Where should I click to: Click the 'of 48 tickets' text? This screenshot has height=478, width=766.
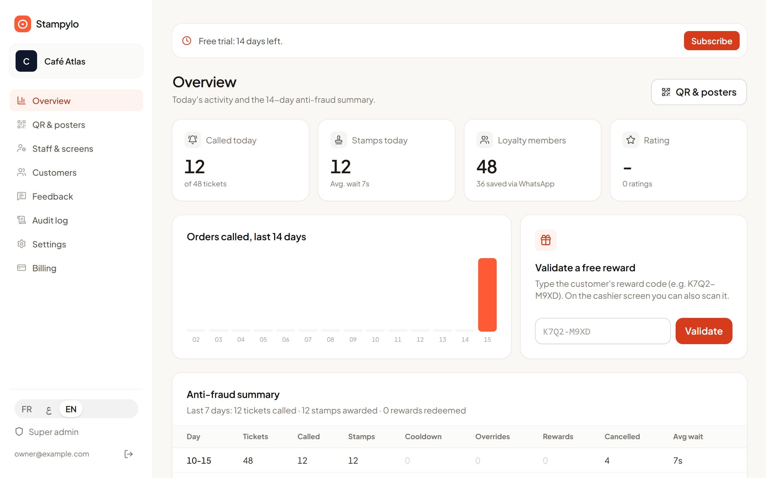click(206, 184)
